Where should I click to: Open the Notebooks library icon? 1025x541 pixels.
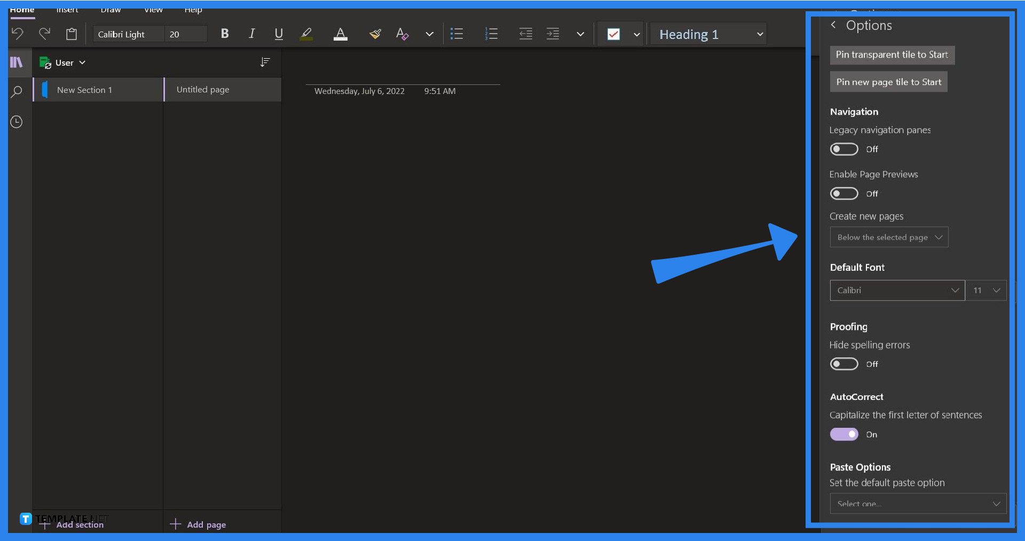coord(17,62)
